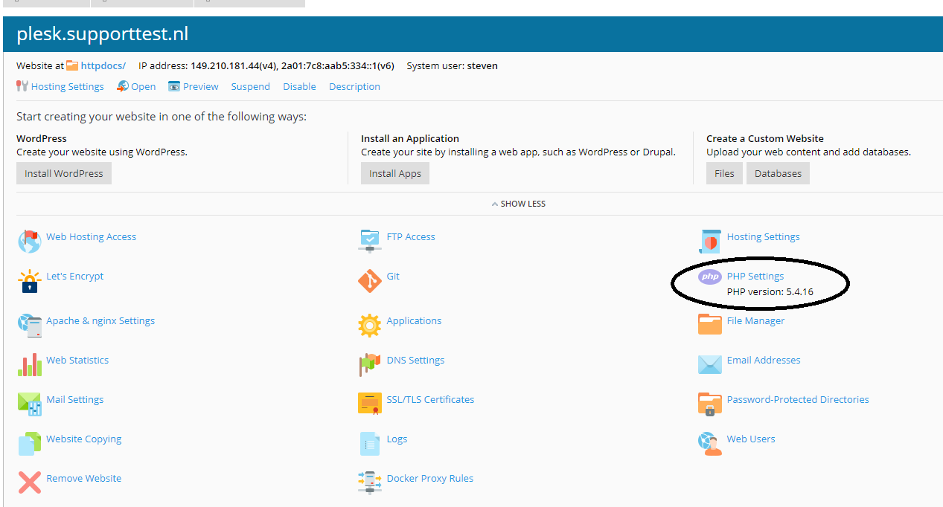This screenshot has width=943, height=507.
Task: Open the Web Users link
Action: 751,439
